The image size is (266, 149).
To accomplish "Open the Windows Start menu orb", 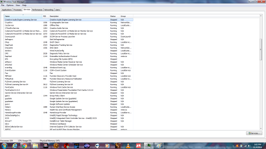I will tap(4, 146).
